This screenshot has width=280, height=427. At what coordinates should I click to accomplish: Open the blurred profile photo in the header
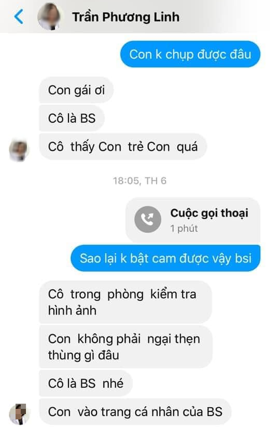pos(50,17)
